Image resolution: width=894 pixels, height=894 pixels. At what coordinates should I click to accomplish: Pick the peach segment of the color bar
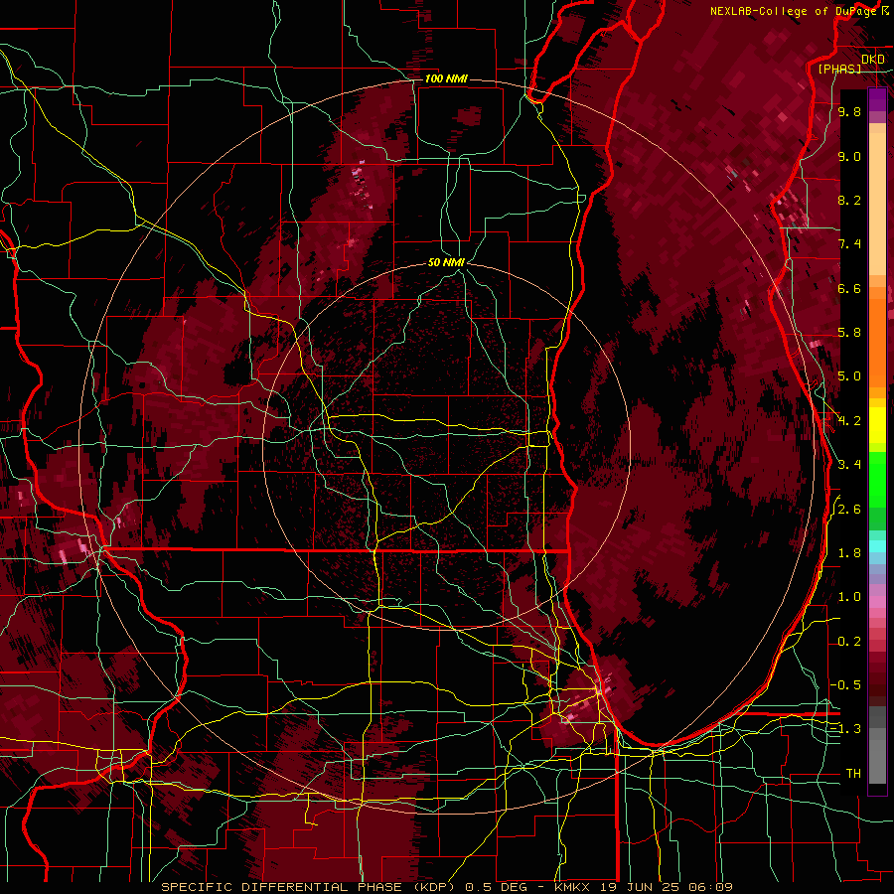877,204
